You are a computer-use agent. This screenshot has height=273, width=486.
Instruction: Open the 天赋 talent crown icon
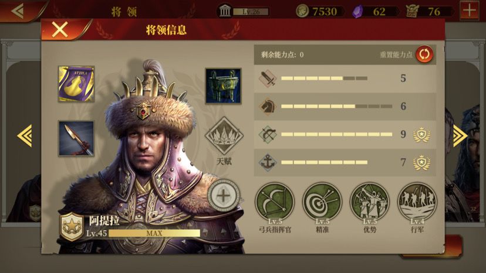point(224,136)
